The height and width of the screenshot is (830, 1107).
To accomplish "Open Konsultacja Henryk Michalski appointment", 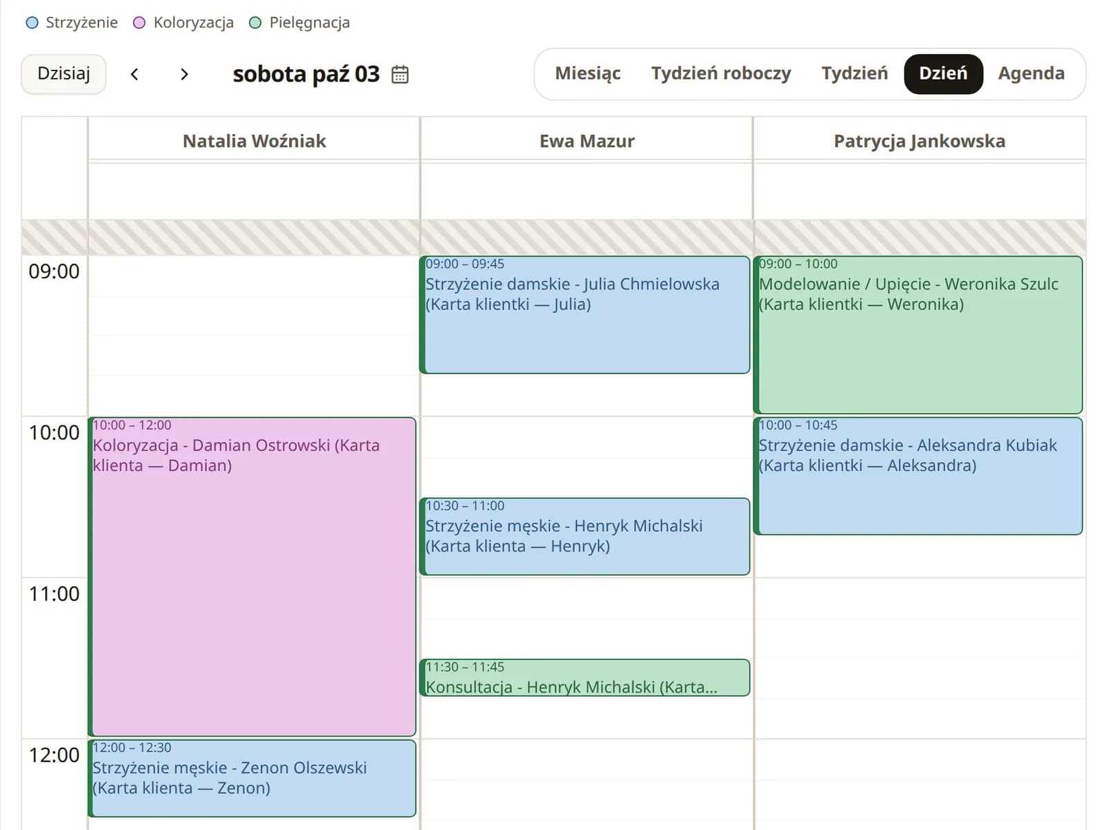I will pyautogui.click(x=585, y=678).
